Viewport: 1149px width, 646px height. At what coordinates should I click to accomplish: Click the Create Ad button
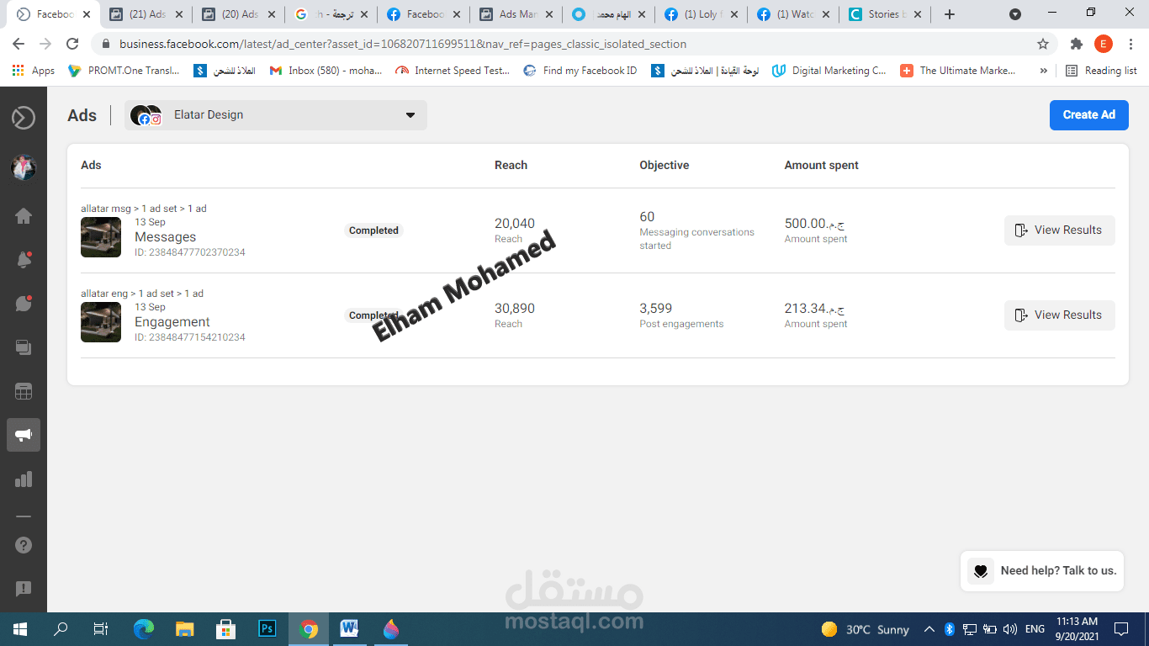[1089, 115]
